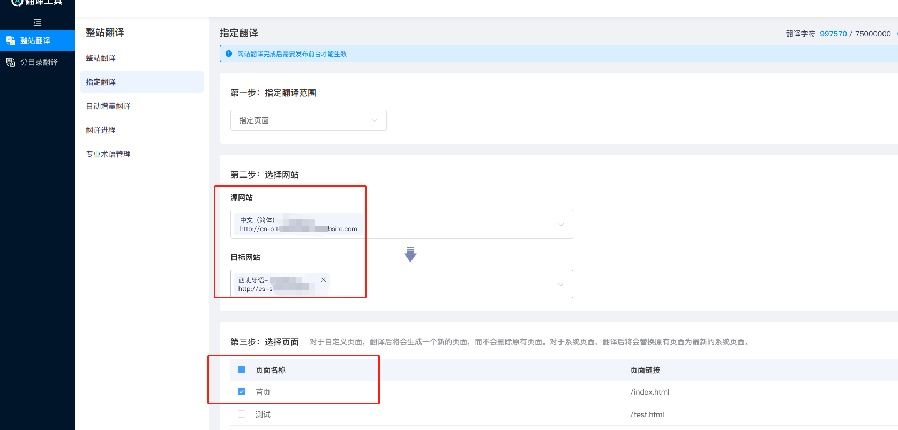This screenshot has height=430, width=898.
Task: Click inside the 目标网站 select field
Action: 402,284
